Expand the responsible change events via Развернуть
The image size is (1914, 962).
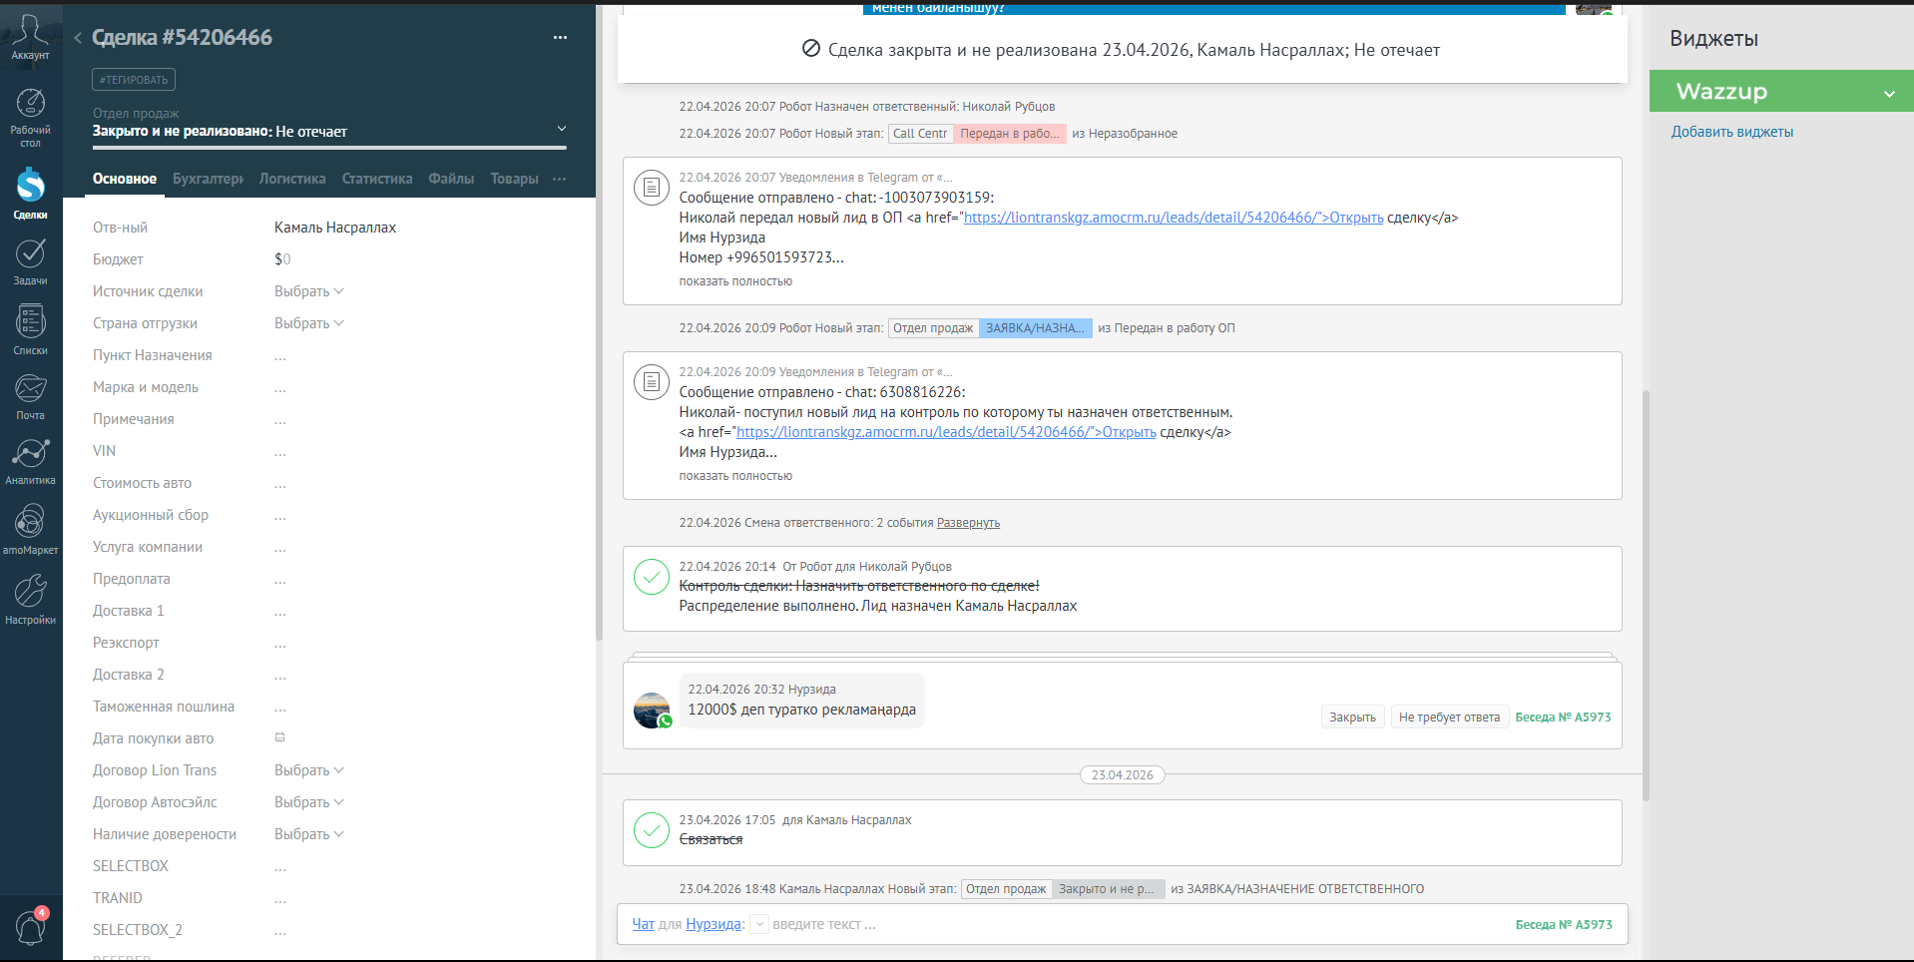point(968,523)
